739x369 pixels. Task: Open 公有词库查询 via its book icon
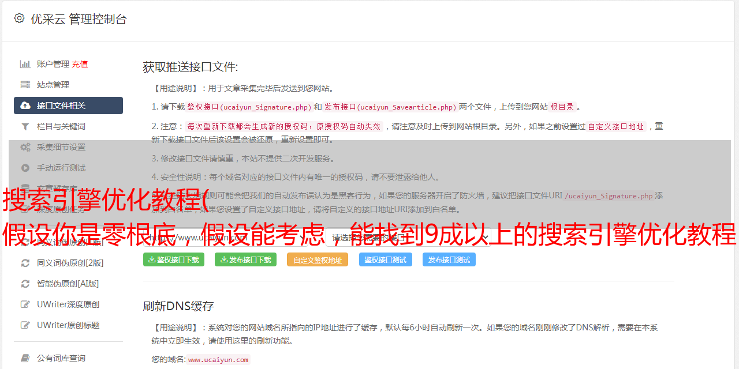25,358
